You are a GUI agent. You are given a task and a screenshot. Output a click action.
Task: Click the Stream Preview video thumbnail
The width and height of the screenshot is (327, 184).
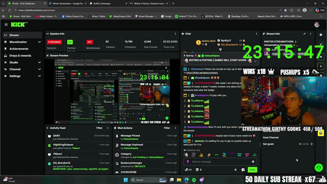[112, 91]
